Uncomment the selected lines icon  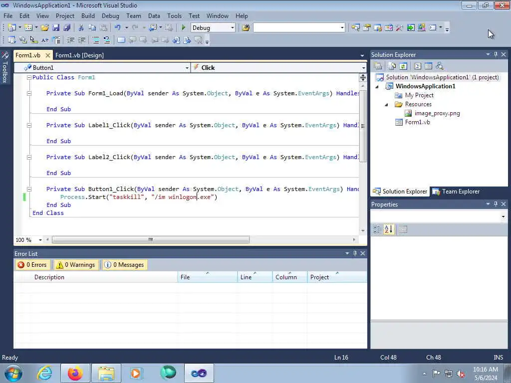click(107, 40)
